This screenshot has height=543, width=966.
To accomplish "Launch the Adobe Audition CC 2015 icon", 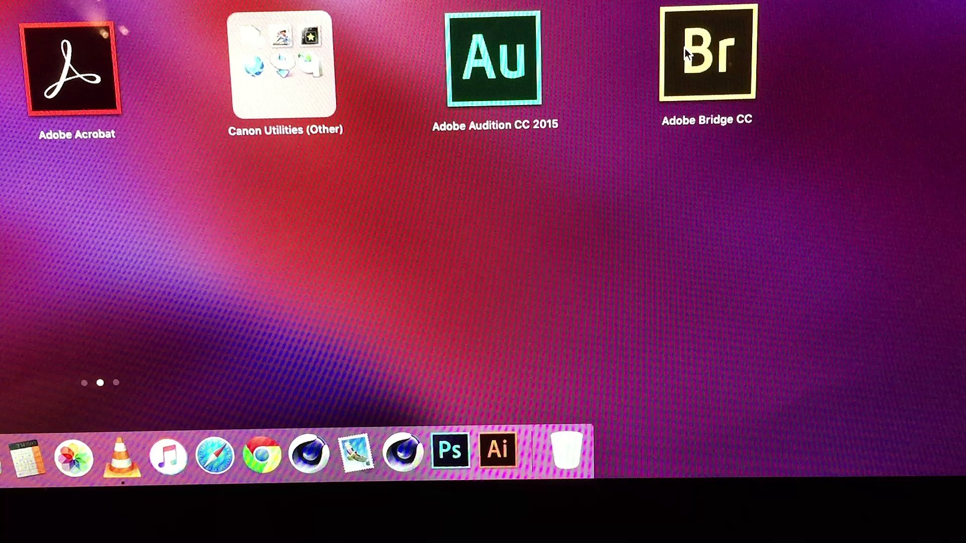I will pyautogui.click(x=494, y=59).
